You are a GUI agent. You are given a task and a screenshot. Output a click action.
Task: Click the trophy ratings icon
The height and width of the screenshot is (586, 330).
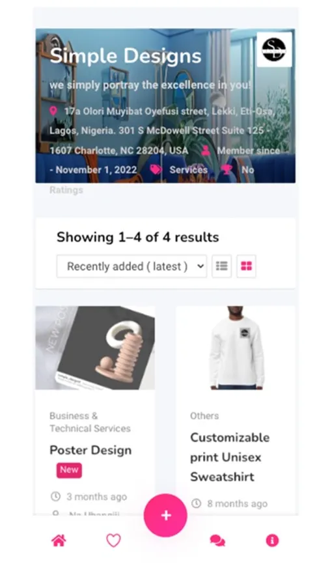click(226, 170)
